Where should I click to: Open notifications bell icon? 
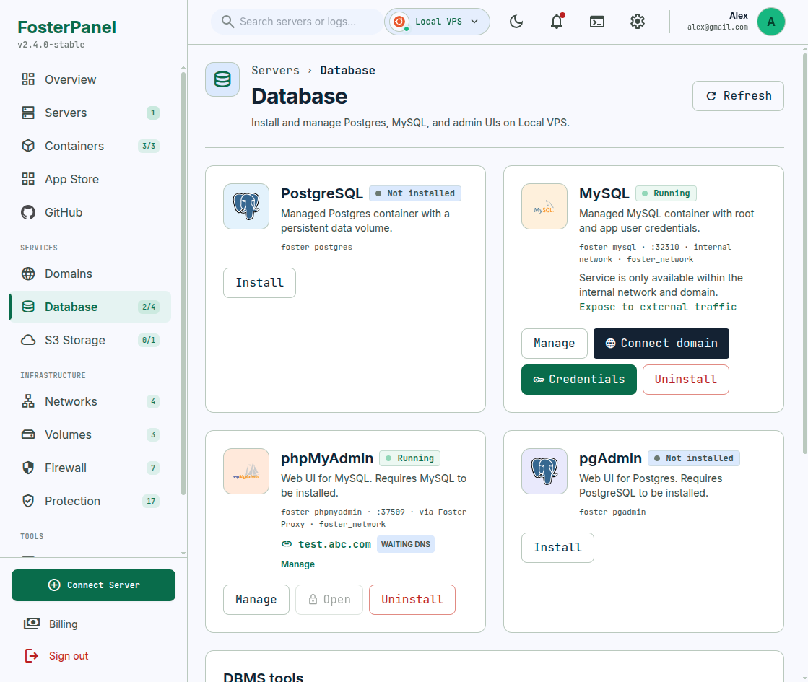pos(557,22)
